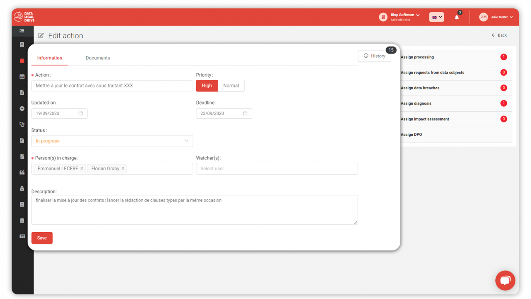Switch to the Documents tab
Viewport: 531px width, 299px height.
(x=98, y=58)
